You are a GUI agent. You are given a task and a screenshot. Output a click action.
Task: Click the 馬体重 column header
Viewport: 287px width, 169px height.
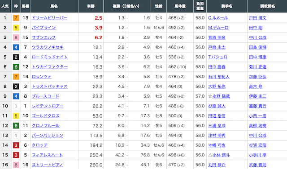[x=180, y=6]
